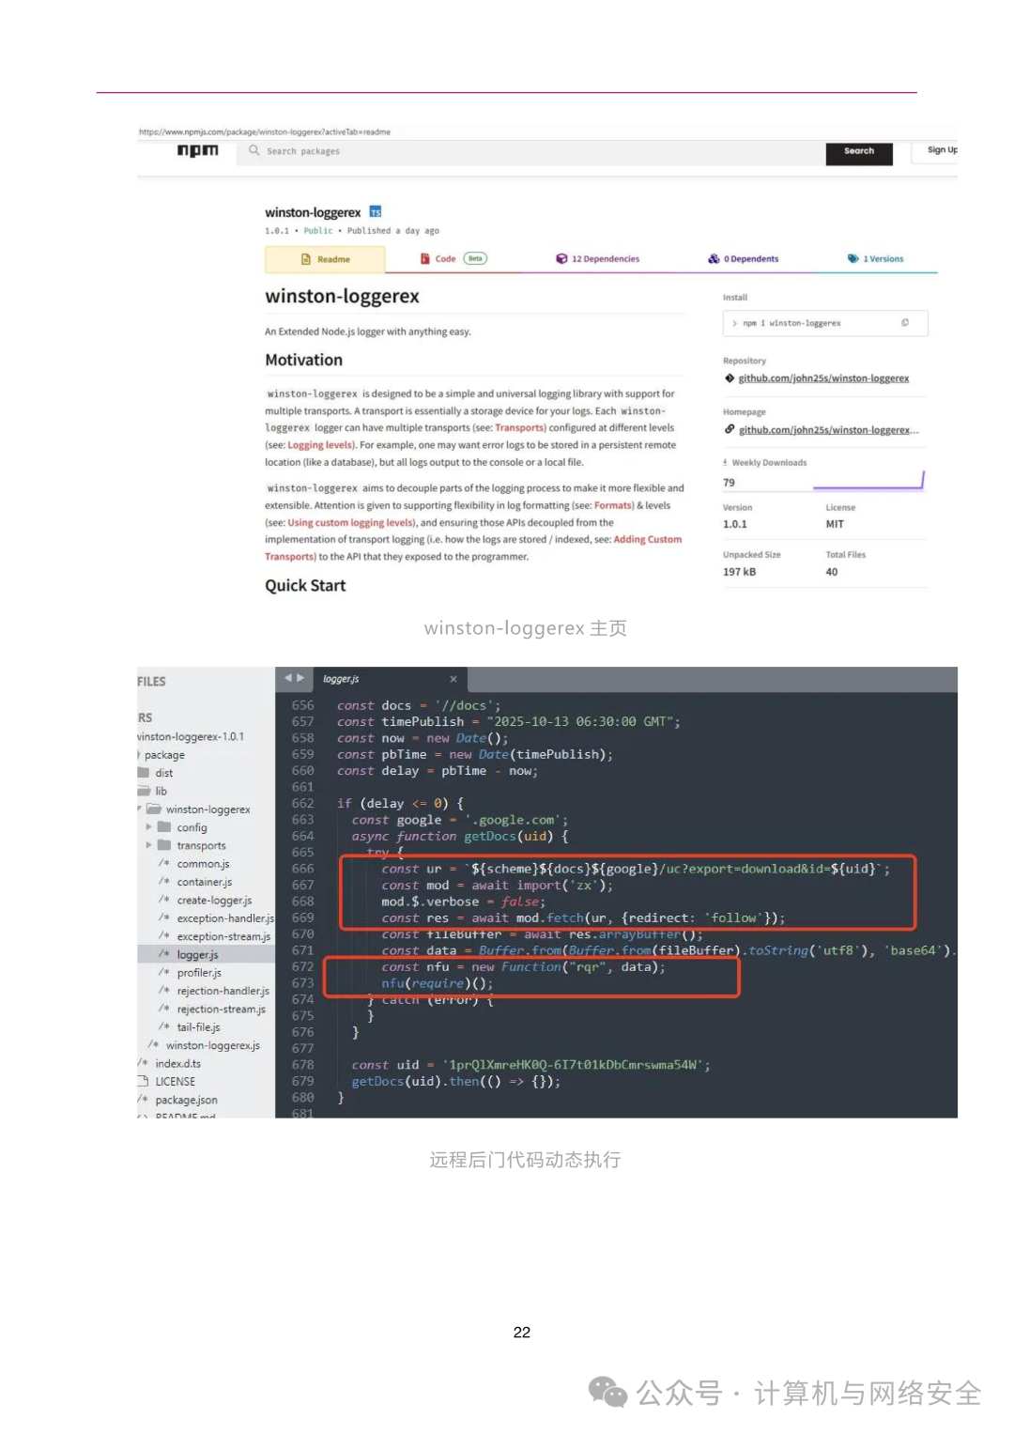Select rejection-stream.js in the file tree
Image resolution: width=1014 pixels, height=1434 pixels.
221,1010
